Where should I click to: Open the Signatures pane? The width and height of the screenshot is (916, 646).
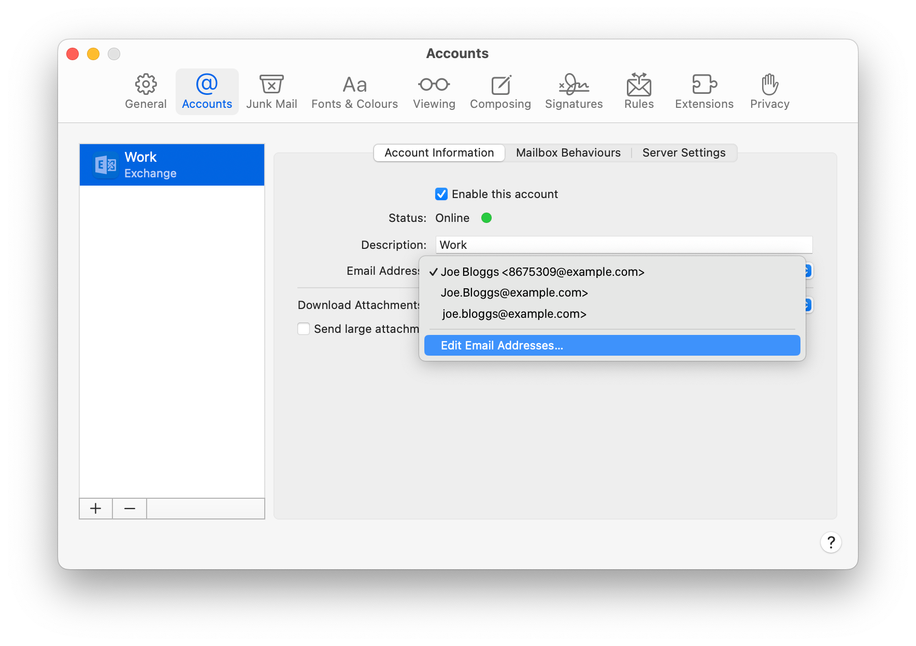(x=574, y=91)
